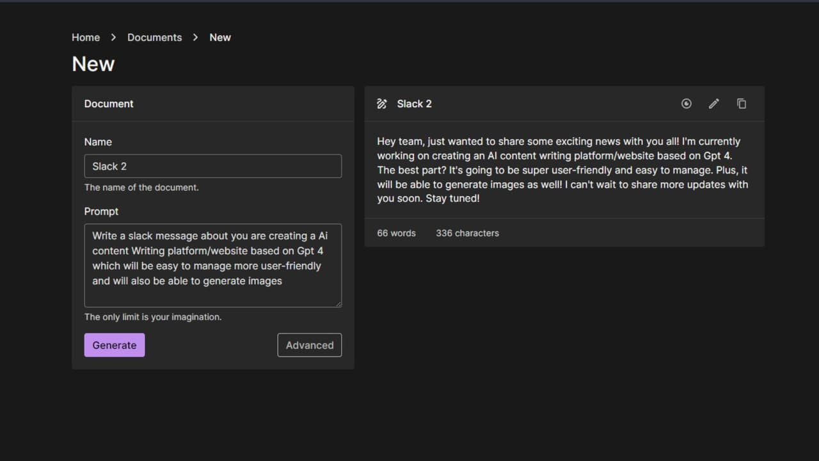Click the 66 words counter
Image resolution: width=819 pixels, height=461 pixels.
(x=396, y=233)
